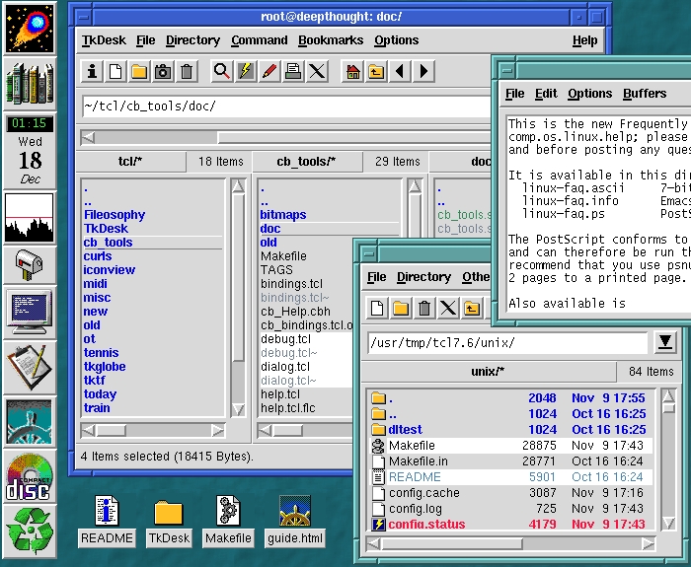Image resolution: width=691 pixels, height=567 pixels.
Task: Click the recycle bin icon in app bar
Action: (x=30, y=529)
